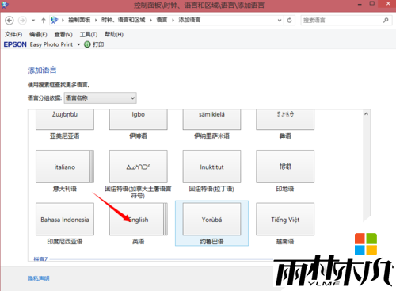
Task: Select the 亚美尼亚语 language tile
Action: click(x=65, y=124)
